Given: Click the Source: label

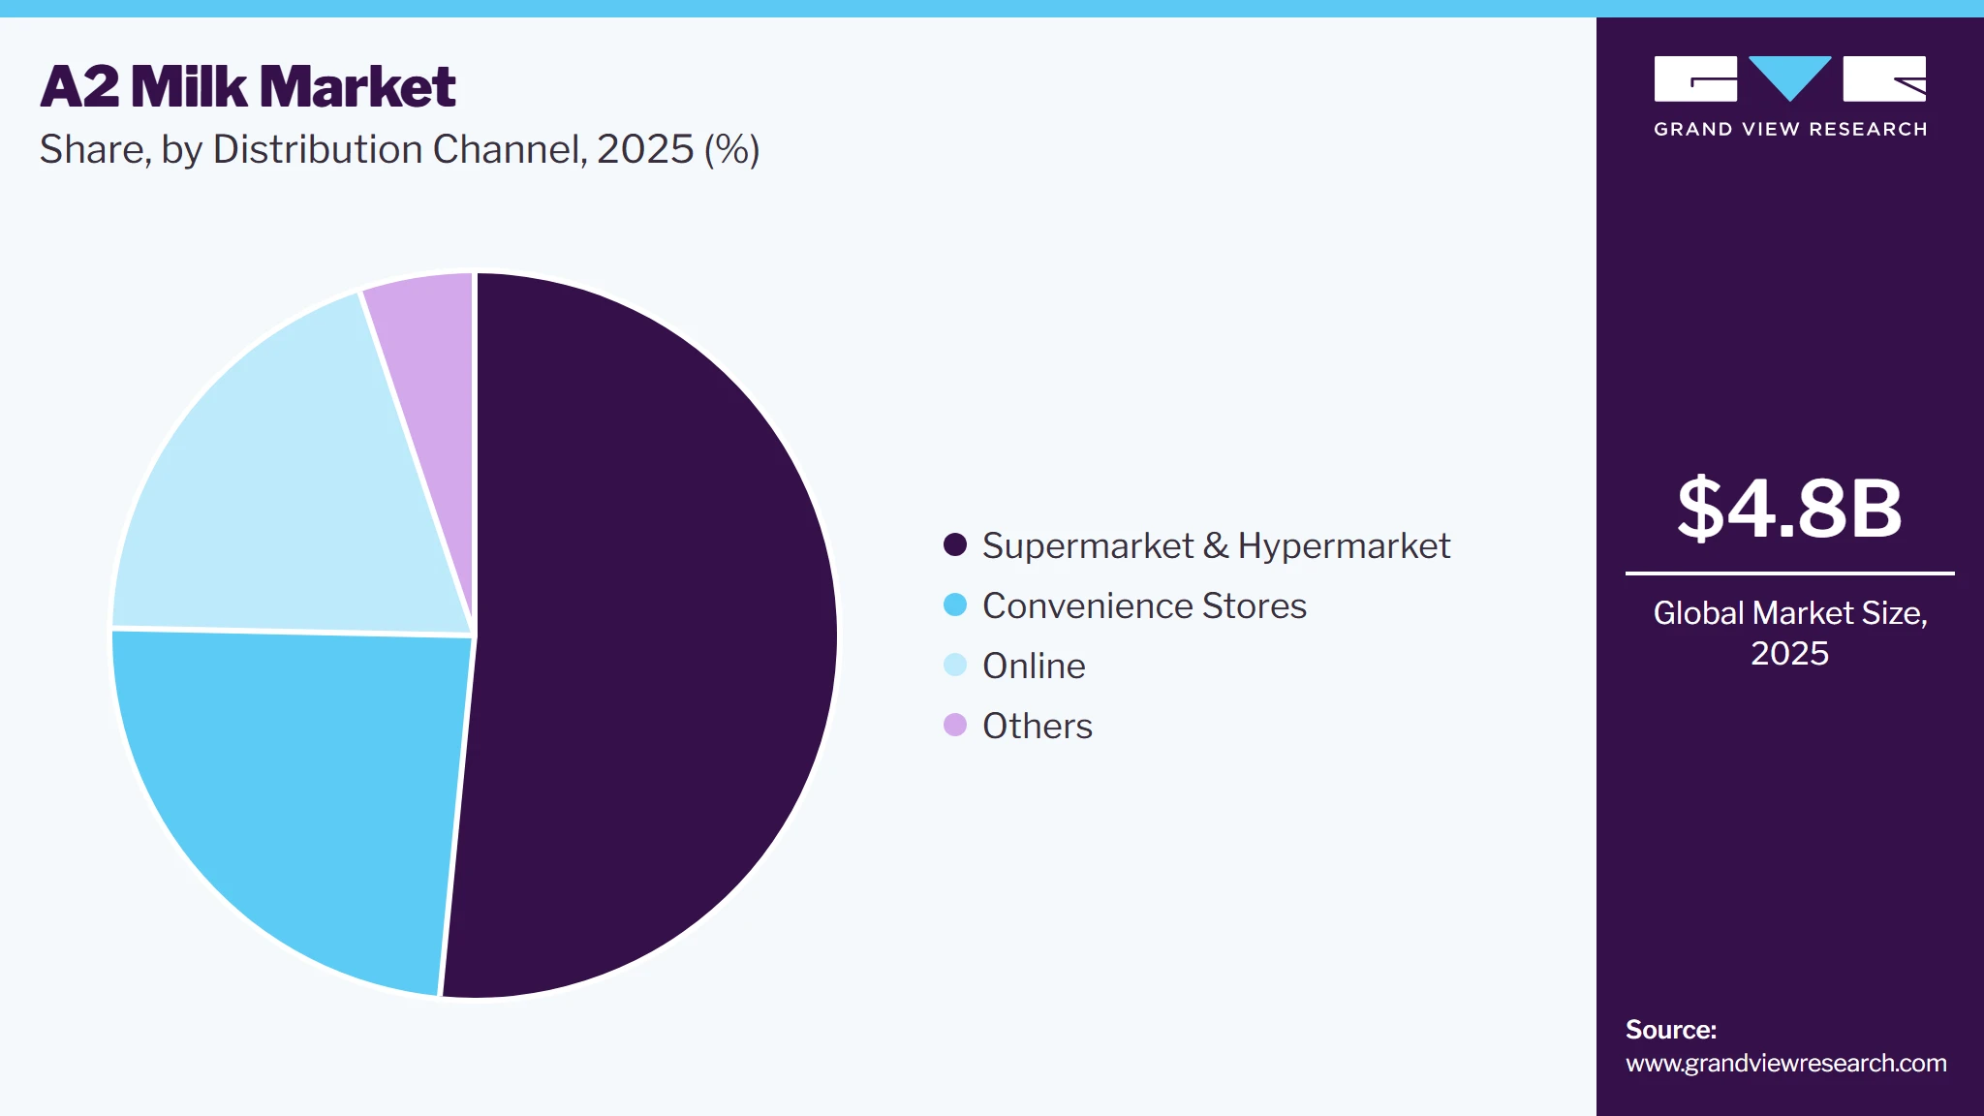Looking at the screenshot, I should tap(1671, 1030).
